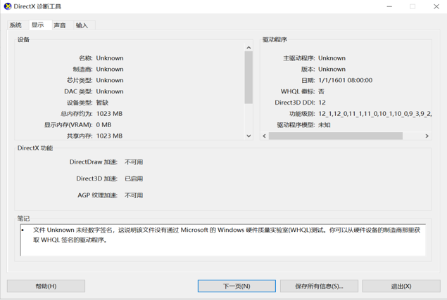Image resolution: width=447 pixels, height=300 pixels.
Task: Close the DirectX 诊断工具 window
Action: point(435,6)
